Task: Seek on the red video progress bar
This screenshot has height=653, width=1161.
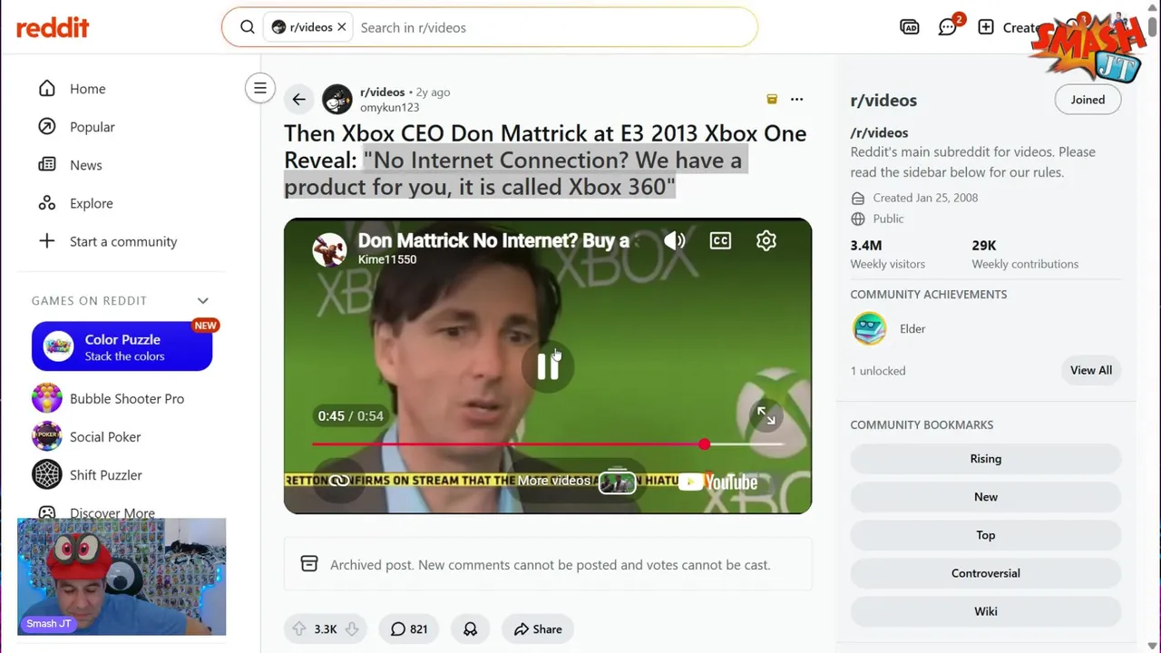Action: (x=547, y=444)
